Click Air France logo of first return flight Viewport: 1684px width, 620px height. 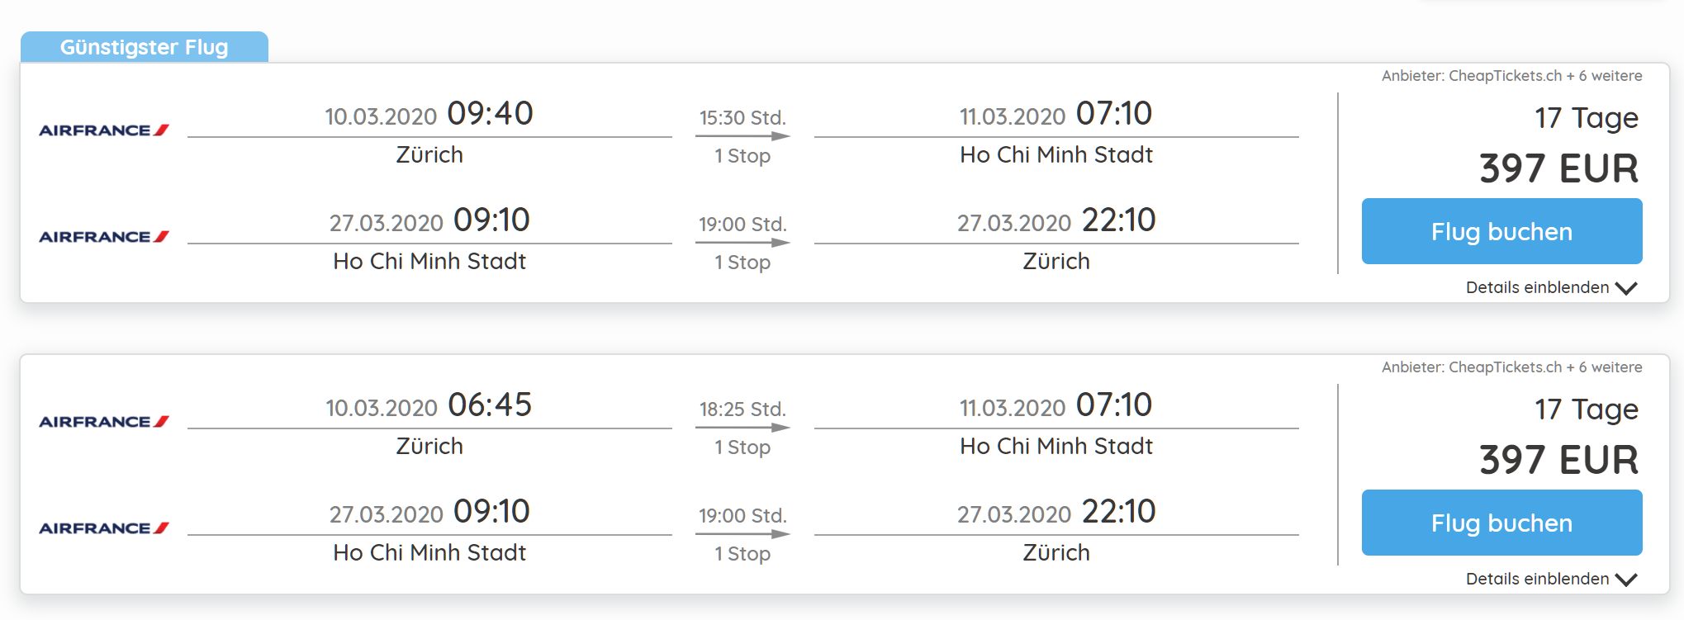pos(104,237)
